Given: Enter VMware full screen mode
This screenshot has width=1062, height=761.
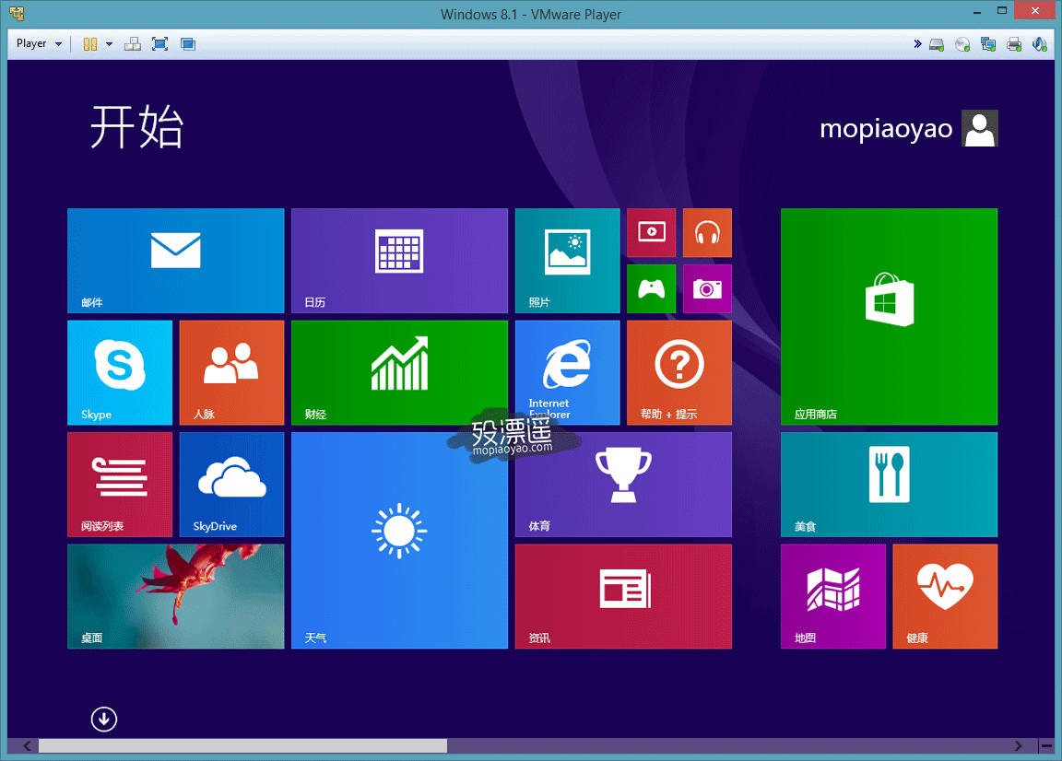Looking at the screenshot, I should [x=159, y=44].
